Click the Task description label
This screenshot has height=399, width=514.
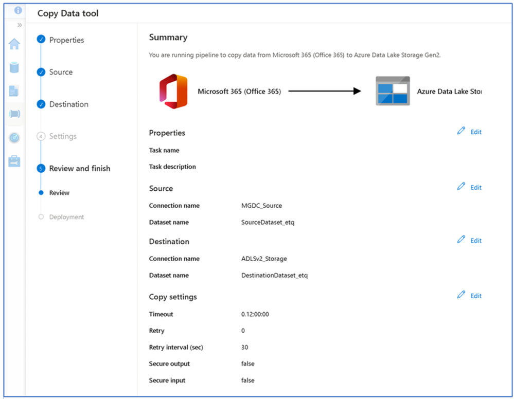coord(172,167)
